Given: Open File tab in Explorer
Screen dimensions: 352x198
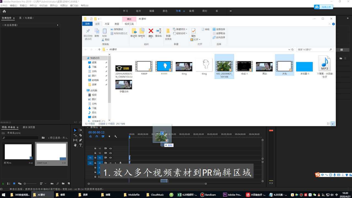Looking at the screenshot, I should 87,24.
